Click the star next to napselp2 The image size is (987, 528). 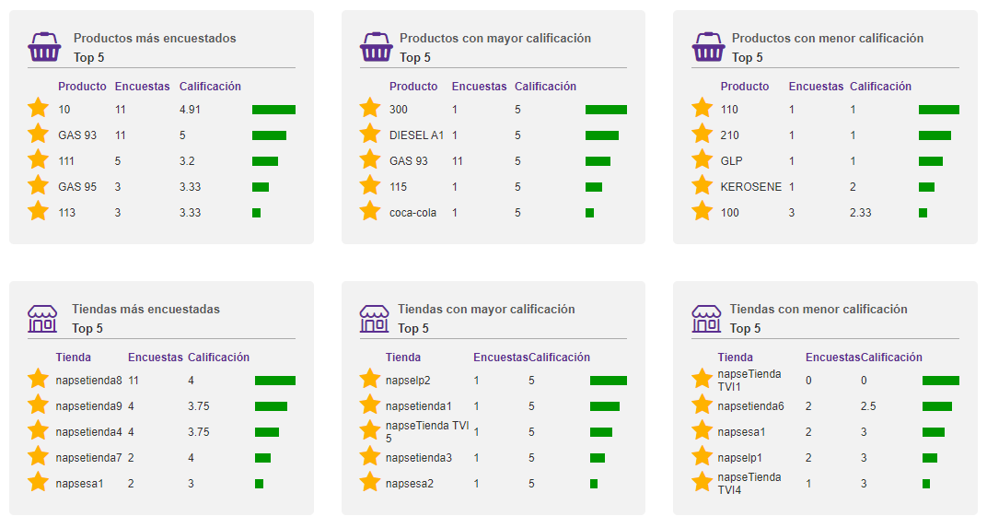[370, 380]
